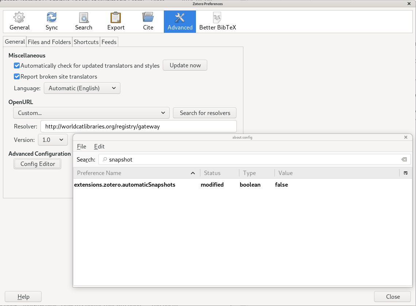
Task: Click the Help button
Action: coord(23,297)
